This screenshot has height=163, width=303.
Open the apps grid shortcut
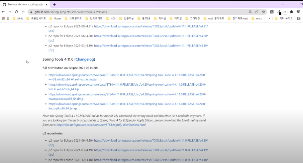coord(3,18)
